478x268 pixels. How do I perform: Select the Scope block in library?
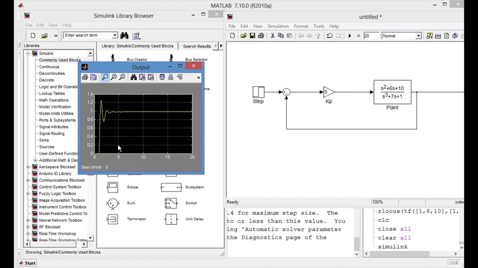(112, 187)
